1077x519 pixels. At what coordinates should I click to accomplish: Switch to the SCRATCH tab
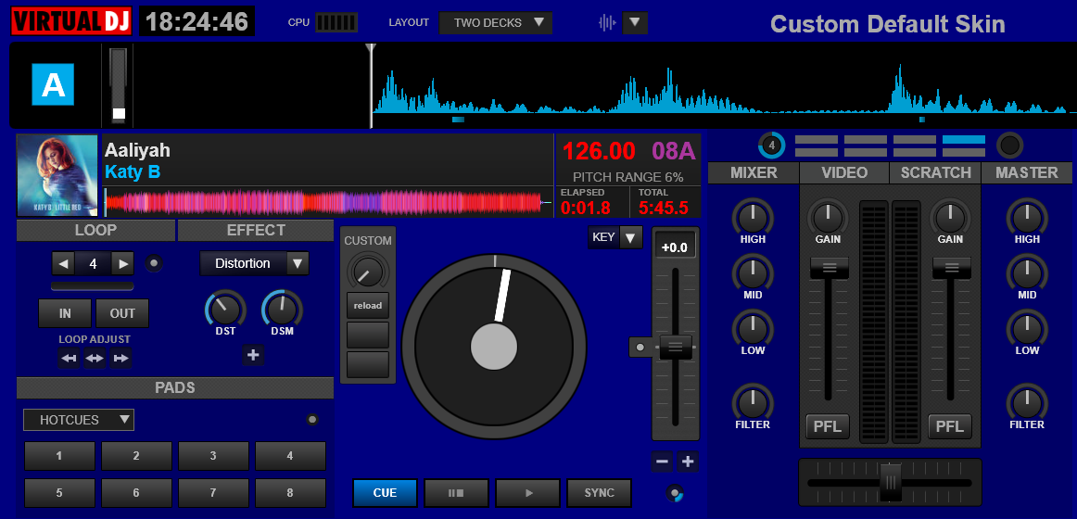pyautogui.click(x=935, y=173)
